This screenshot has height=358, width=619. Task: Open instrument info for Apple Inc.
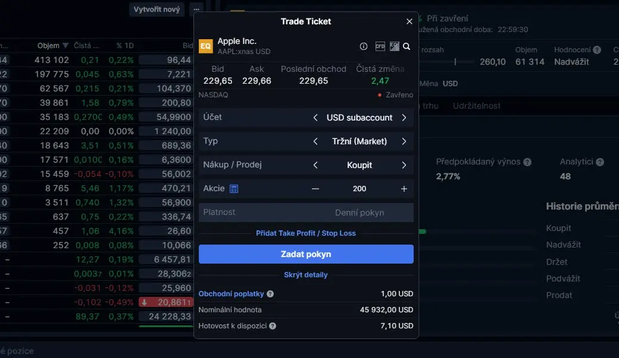pos(364,46)
